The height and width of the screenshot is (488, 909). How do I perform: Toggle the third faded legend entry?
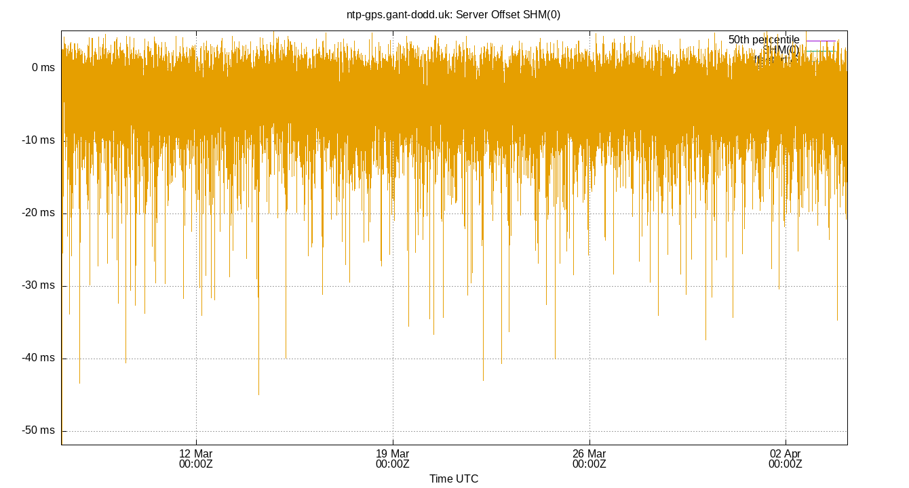773,58
